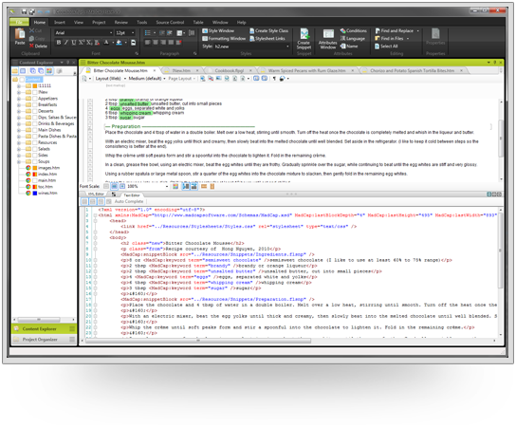Apply Subscript formatting
This screenshot has height=427, width=516.
coord(89,42)
